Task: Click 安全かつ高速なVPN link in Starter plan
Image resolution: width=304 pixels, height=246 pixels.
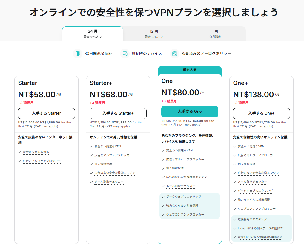Action: click(x=36, y=152)
